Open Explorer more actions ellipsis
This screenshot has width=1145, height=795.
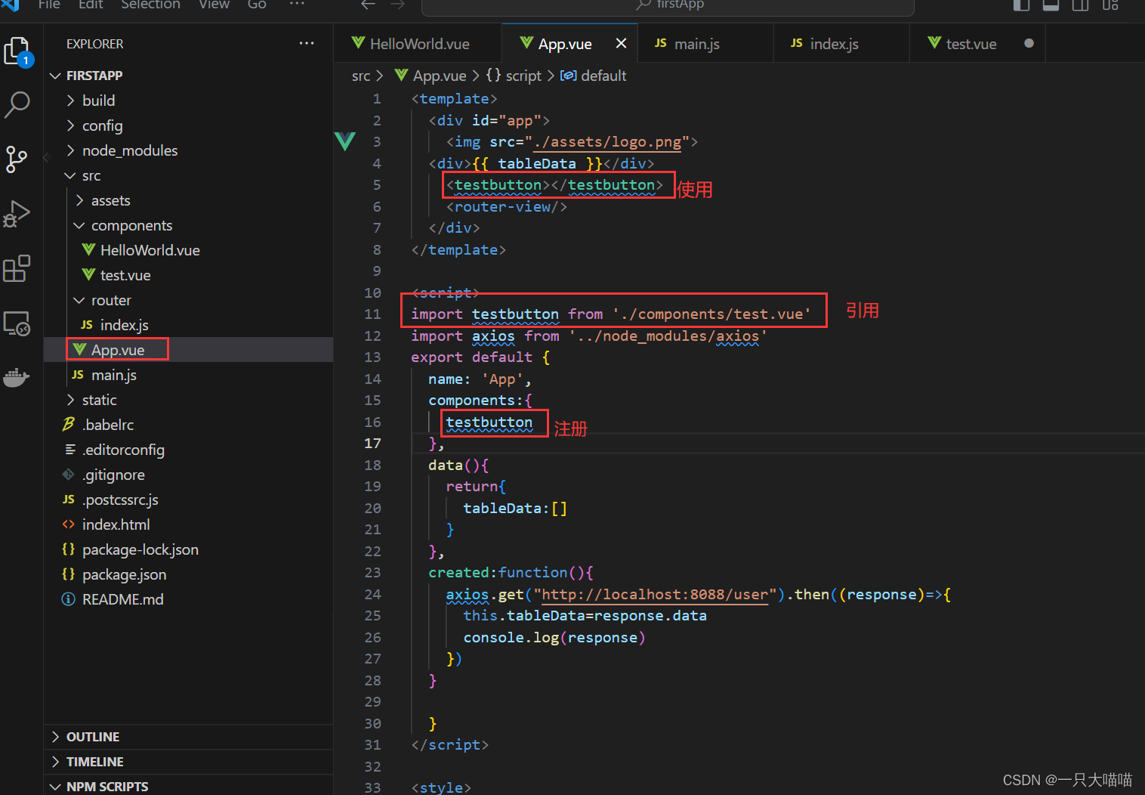(x=307, y=43)
